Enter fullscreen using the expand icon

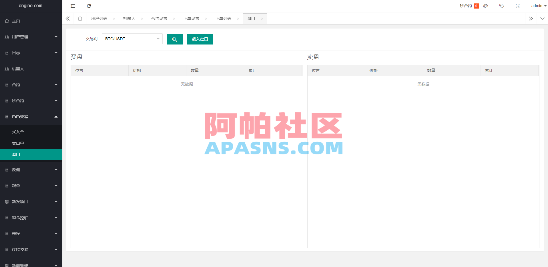point(517,6)
